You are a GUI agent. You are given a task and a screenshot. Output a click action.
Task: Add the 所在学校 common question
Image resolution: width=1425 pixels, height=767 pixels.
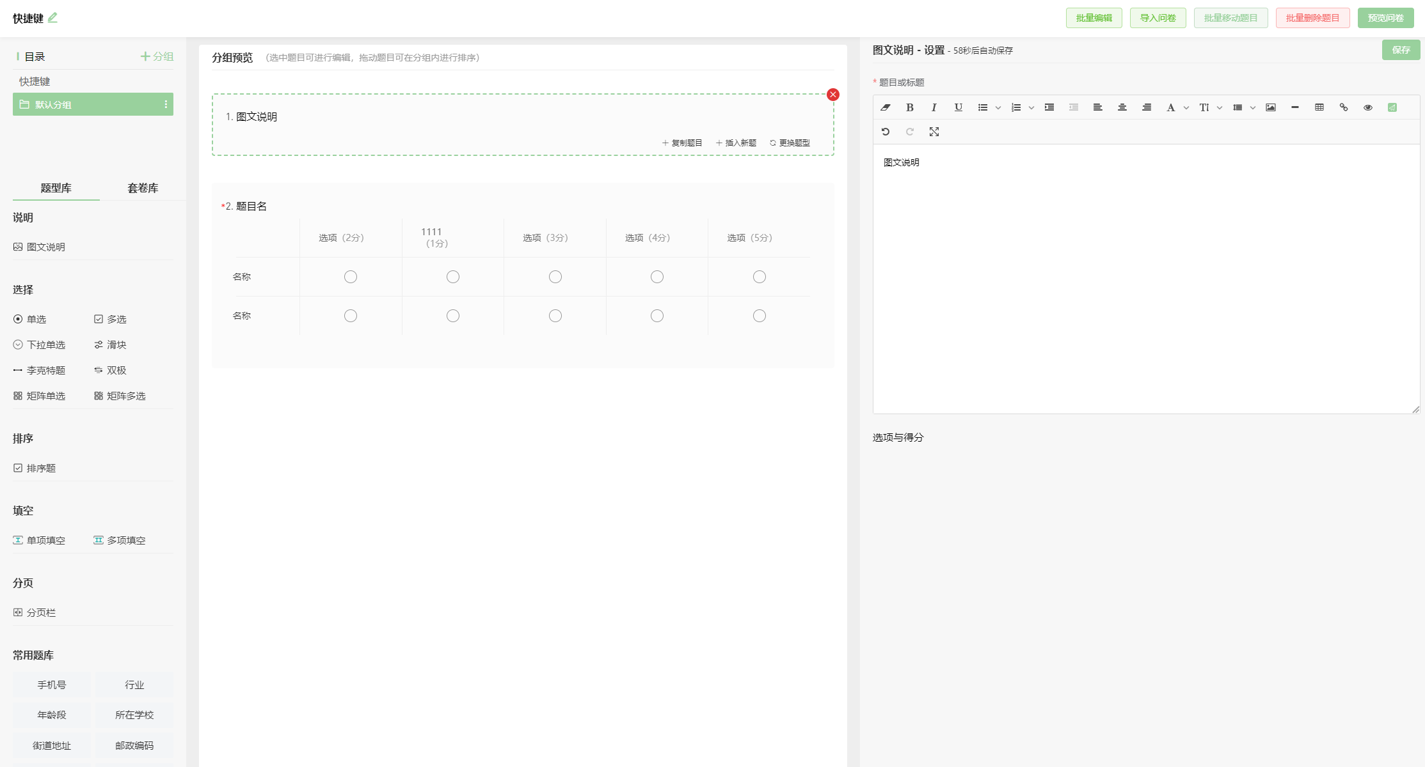click(134, 715)
